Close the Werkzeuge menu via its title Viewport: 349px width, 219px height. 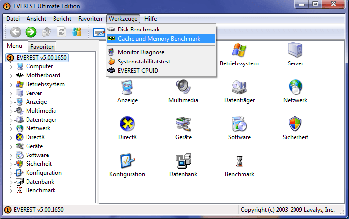tap(123, 19)
